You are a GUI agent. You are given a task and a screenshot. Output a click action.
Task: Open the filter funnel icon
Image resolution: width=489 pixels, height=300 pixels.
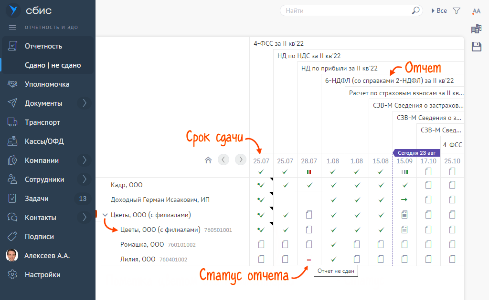tap(457, 10)
